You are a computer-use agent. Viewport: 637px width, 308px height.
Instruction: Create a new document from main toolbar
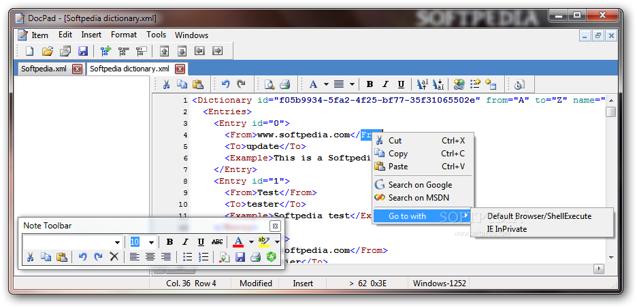(x=30, y=51)
